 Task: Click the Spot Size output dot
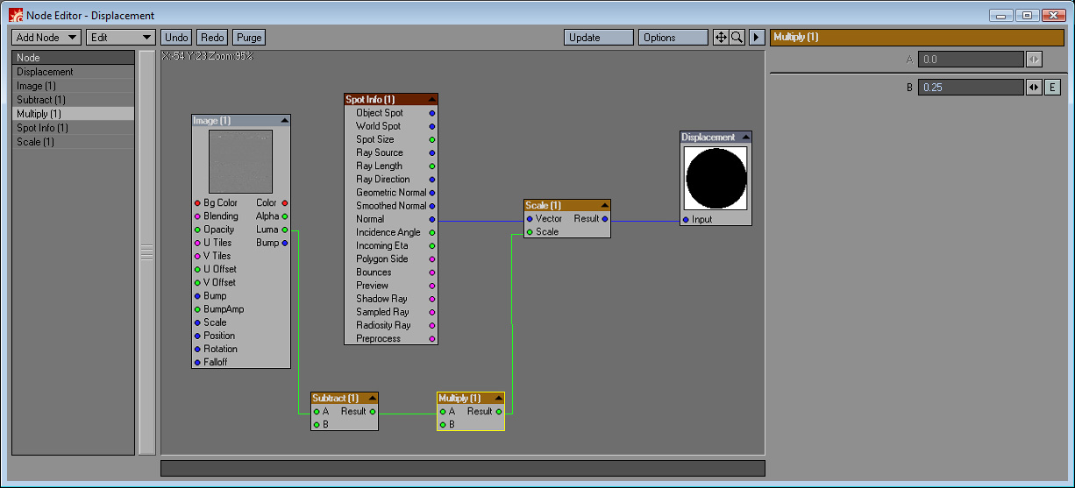click(x=431, y=139)
